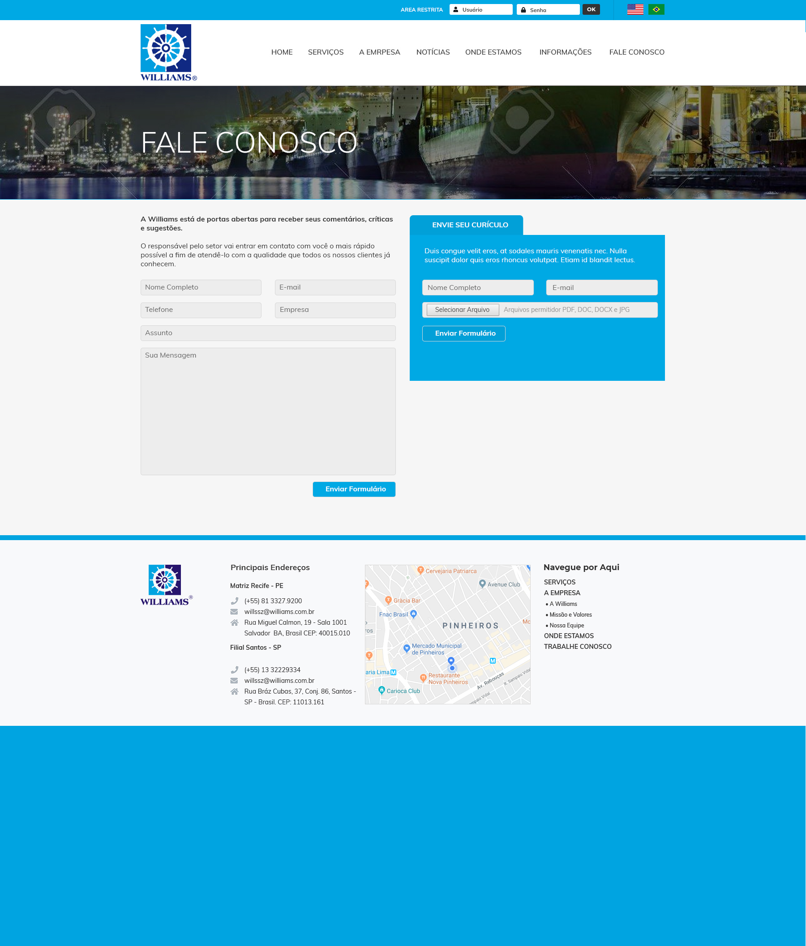Image resolution: width=806 pixels, height=946 pixels.
Task: Open the TRABALHE CONOSCO footer link
Action: [577, 647]
